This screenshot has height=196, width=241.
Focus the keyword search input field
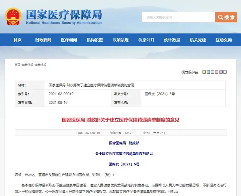click(x=178, y=17)
